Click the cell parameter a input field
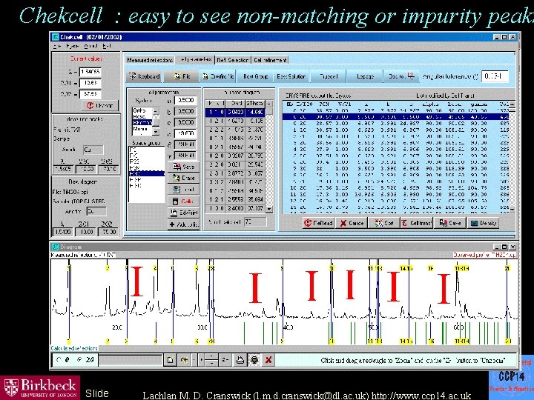 [x=185, y=100]
